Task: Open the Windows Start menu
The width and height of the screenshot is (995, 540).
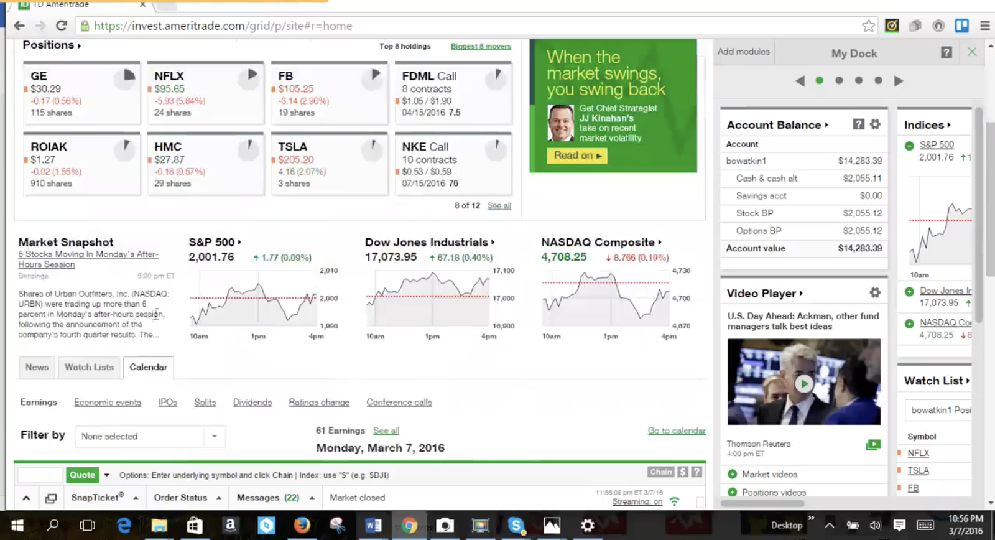Action: point(17,526)
